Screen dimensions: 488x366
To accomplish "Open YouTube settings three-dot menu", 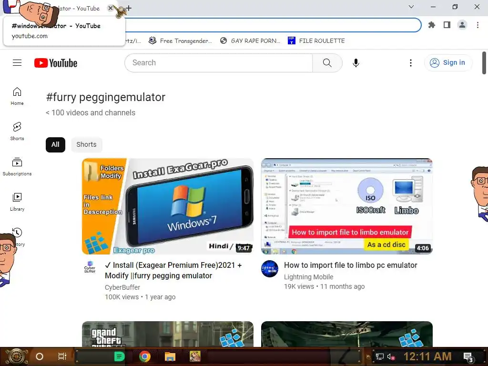I will (x=410, y=63).
